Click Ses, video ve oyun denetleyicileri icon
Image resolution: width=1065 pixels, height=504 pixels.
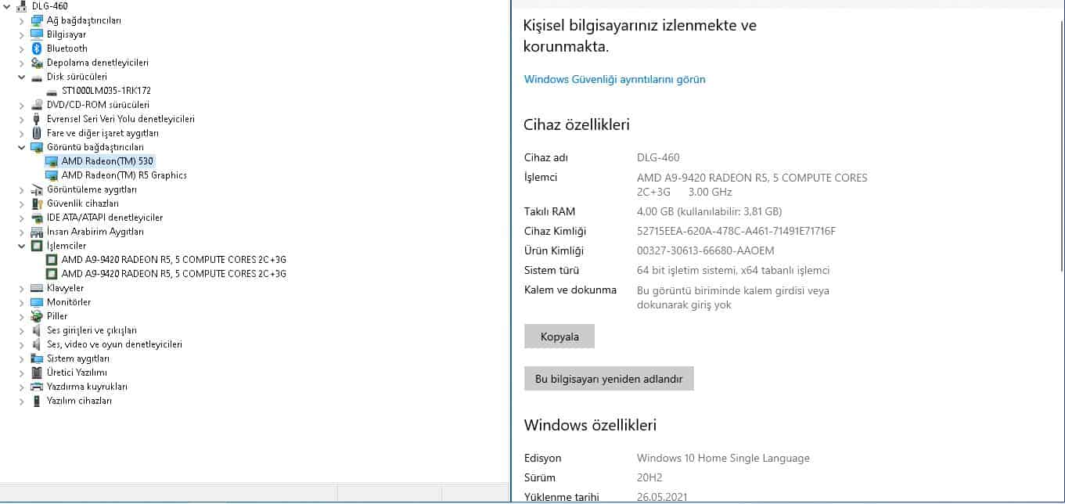pyautogui.click(x=36, y=344)
